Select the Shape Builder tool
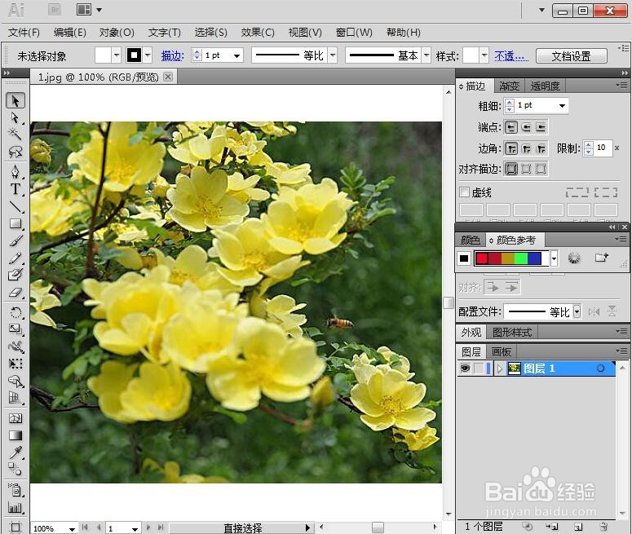The image size is (632, 534). [15, 381]
